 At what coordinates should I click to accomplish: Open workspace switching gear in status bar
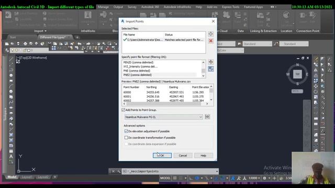click(264, 178)
